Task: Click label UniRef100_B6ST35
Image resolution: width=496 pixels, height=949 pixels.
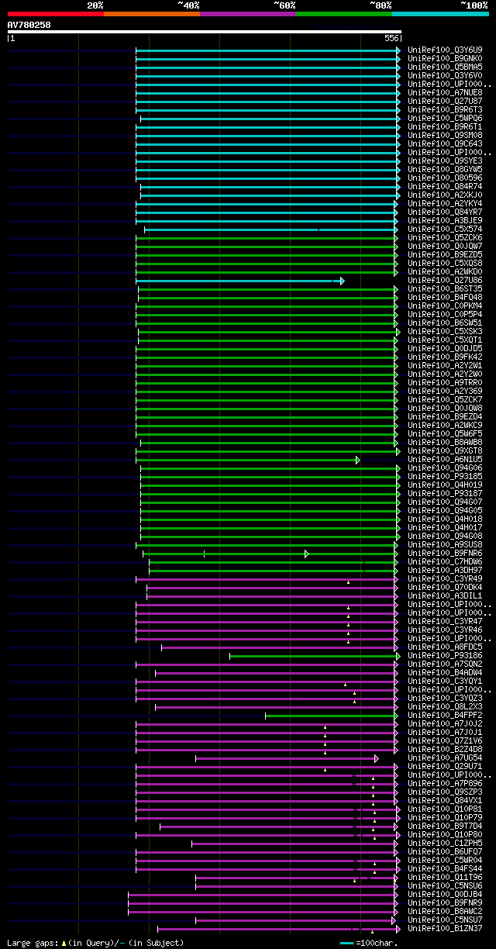Action: tap(446, 288)
